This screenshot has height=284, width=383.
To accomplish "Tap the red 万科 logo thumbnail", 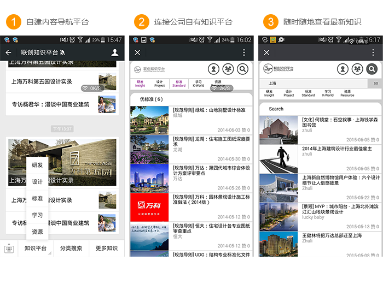I will click(x=149, y=207).
